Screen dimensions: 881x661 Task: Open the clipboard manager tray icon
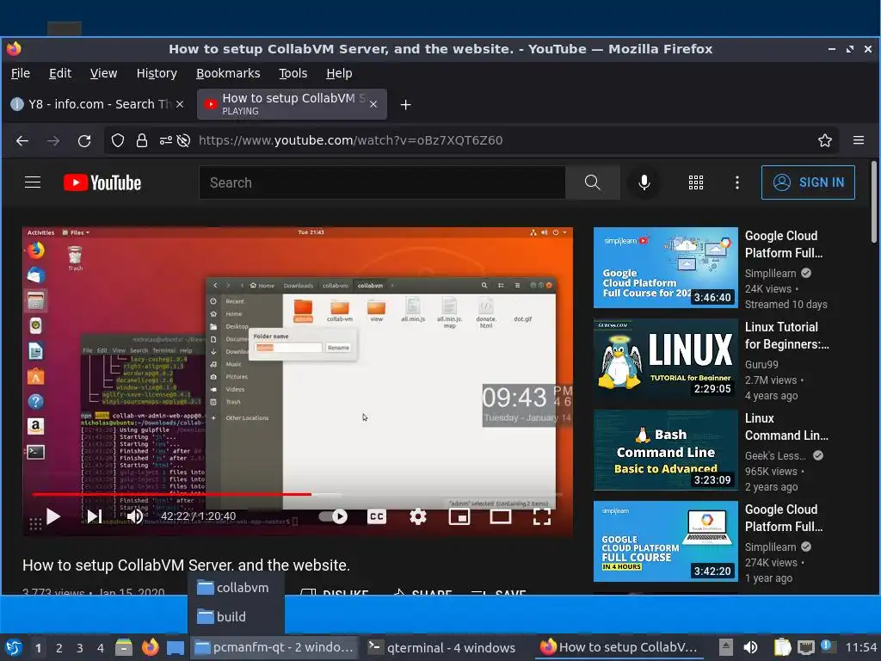pos(782,648)
